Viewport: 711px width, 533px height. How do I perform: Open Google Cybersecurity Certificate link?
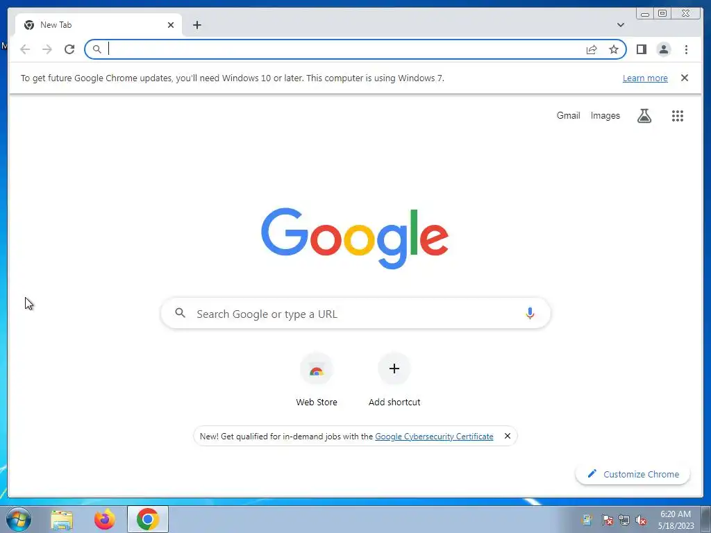[434, 437]
